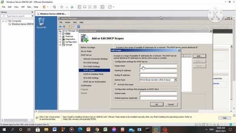
Task: Collapse the My Computer tree node
Action: point(3,21)
